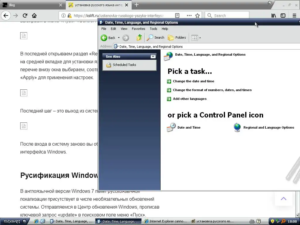The image size is (300, 225).
Task: Open the Back history dropdown arrow
Action: (x=119, y=38)
